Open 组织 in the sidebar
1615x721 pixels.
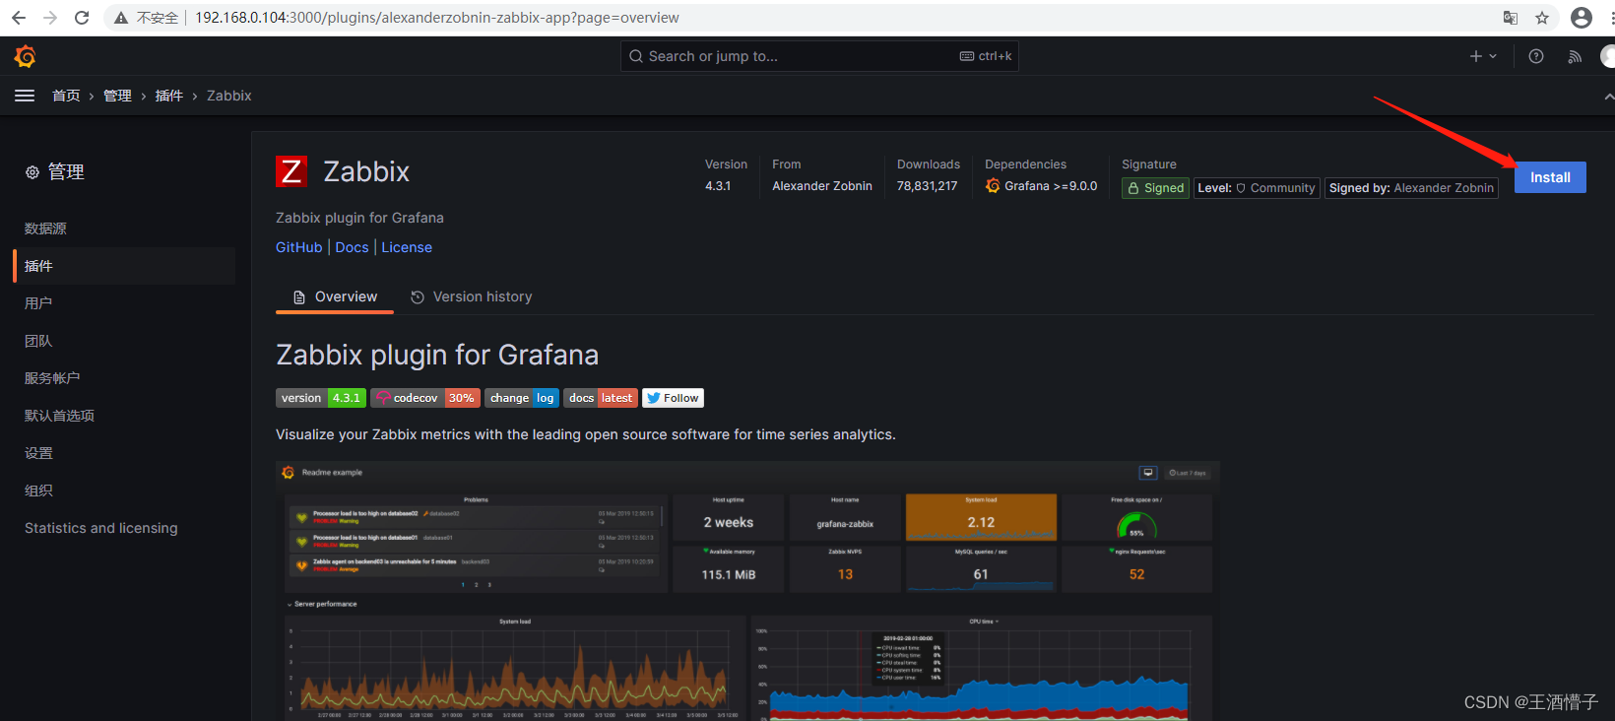(x=124, y=491)
